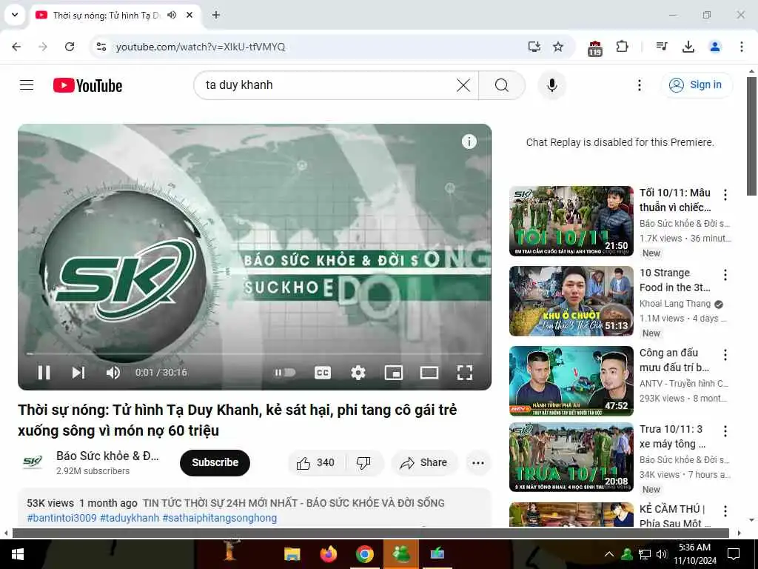Open title 'Tối 10/11: Mâu thuẫn vì chiếc...'
This screenshot has height=569, width=758.
675,200
